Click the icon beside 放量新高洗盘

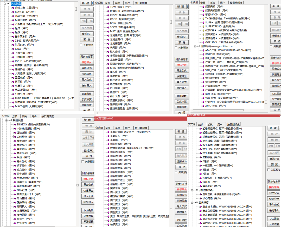[x=108, y=148]
